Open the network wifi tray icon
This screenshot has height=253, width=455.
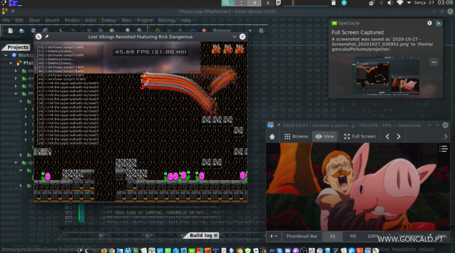(400, 3)
